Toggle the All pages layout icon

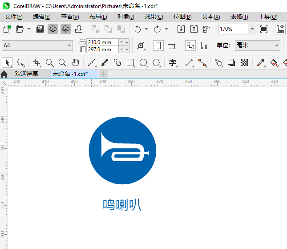[x=190, y=46]
